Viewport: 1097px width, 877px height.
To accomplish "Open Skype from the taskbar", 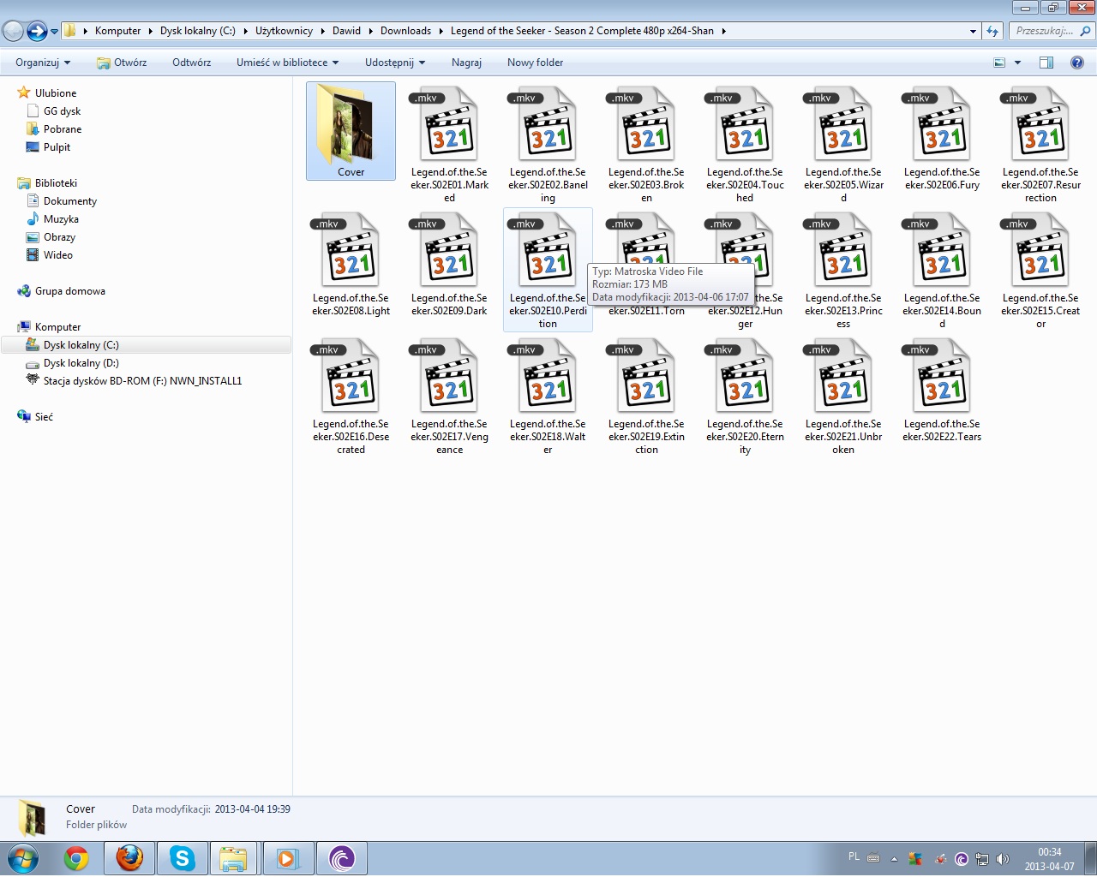I will click(183, 858).
